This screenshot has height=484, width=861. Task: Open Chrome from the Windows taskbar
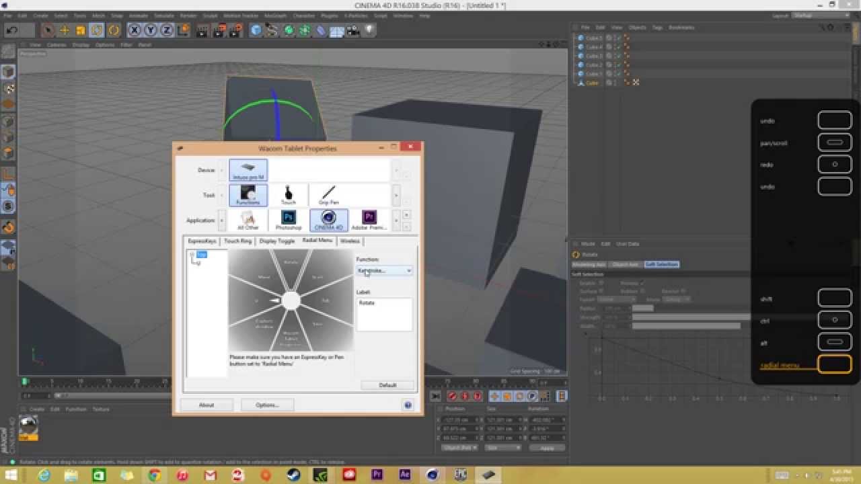click(154, 475)
